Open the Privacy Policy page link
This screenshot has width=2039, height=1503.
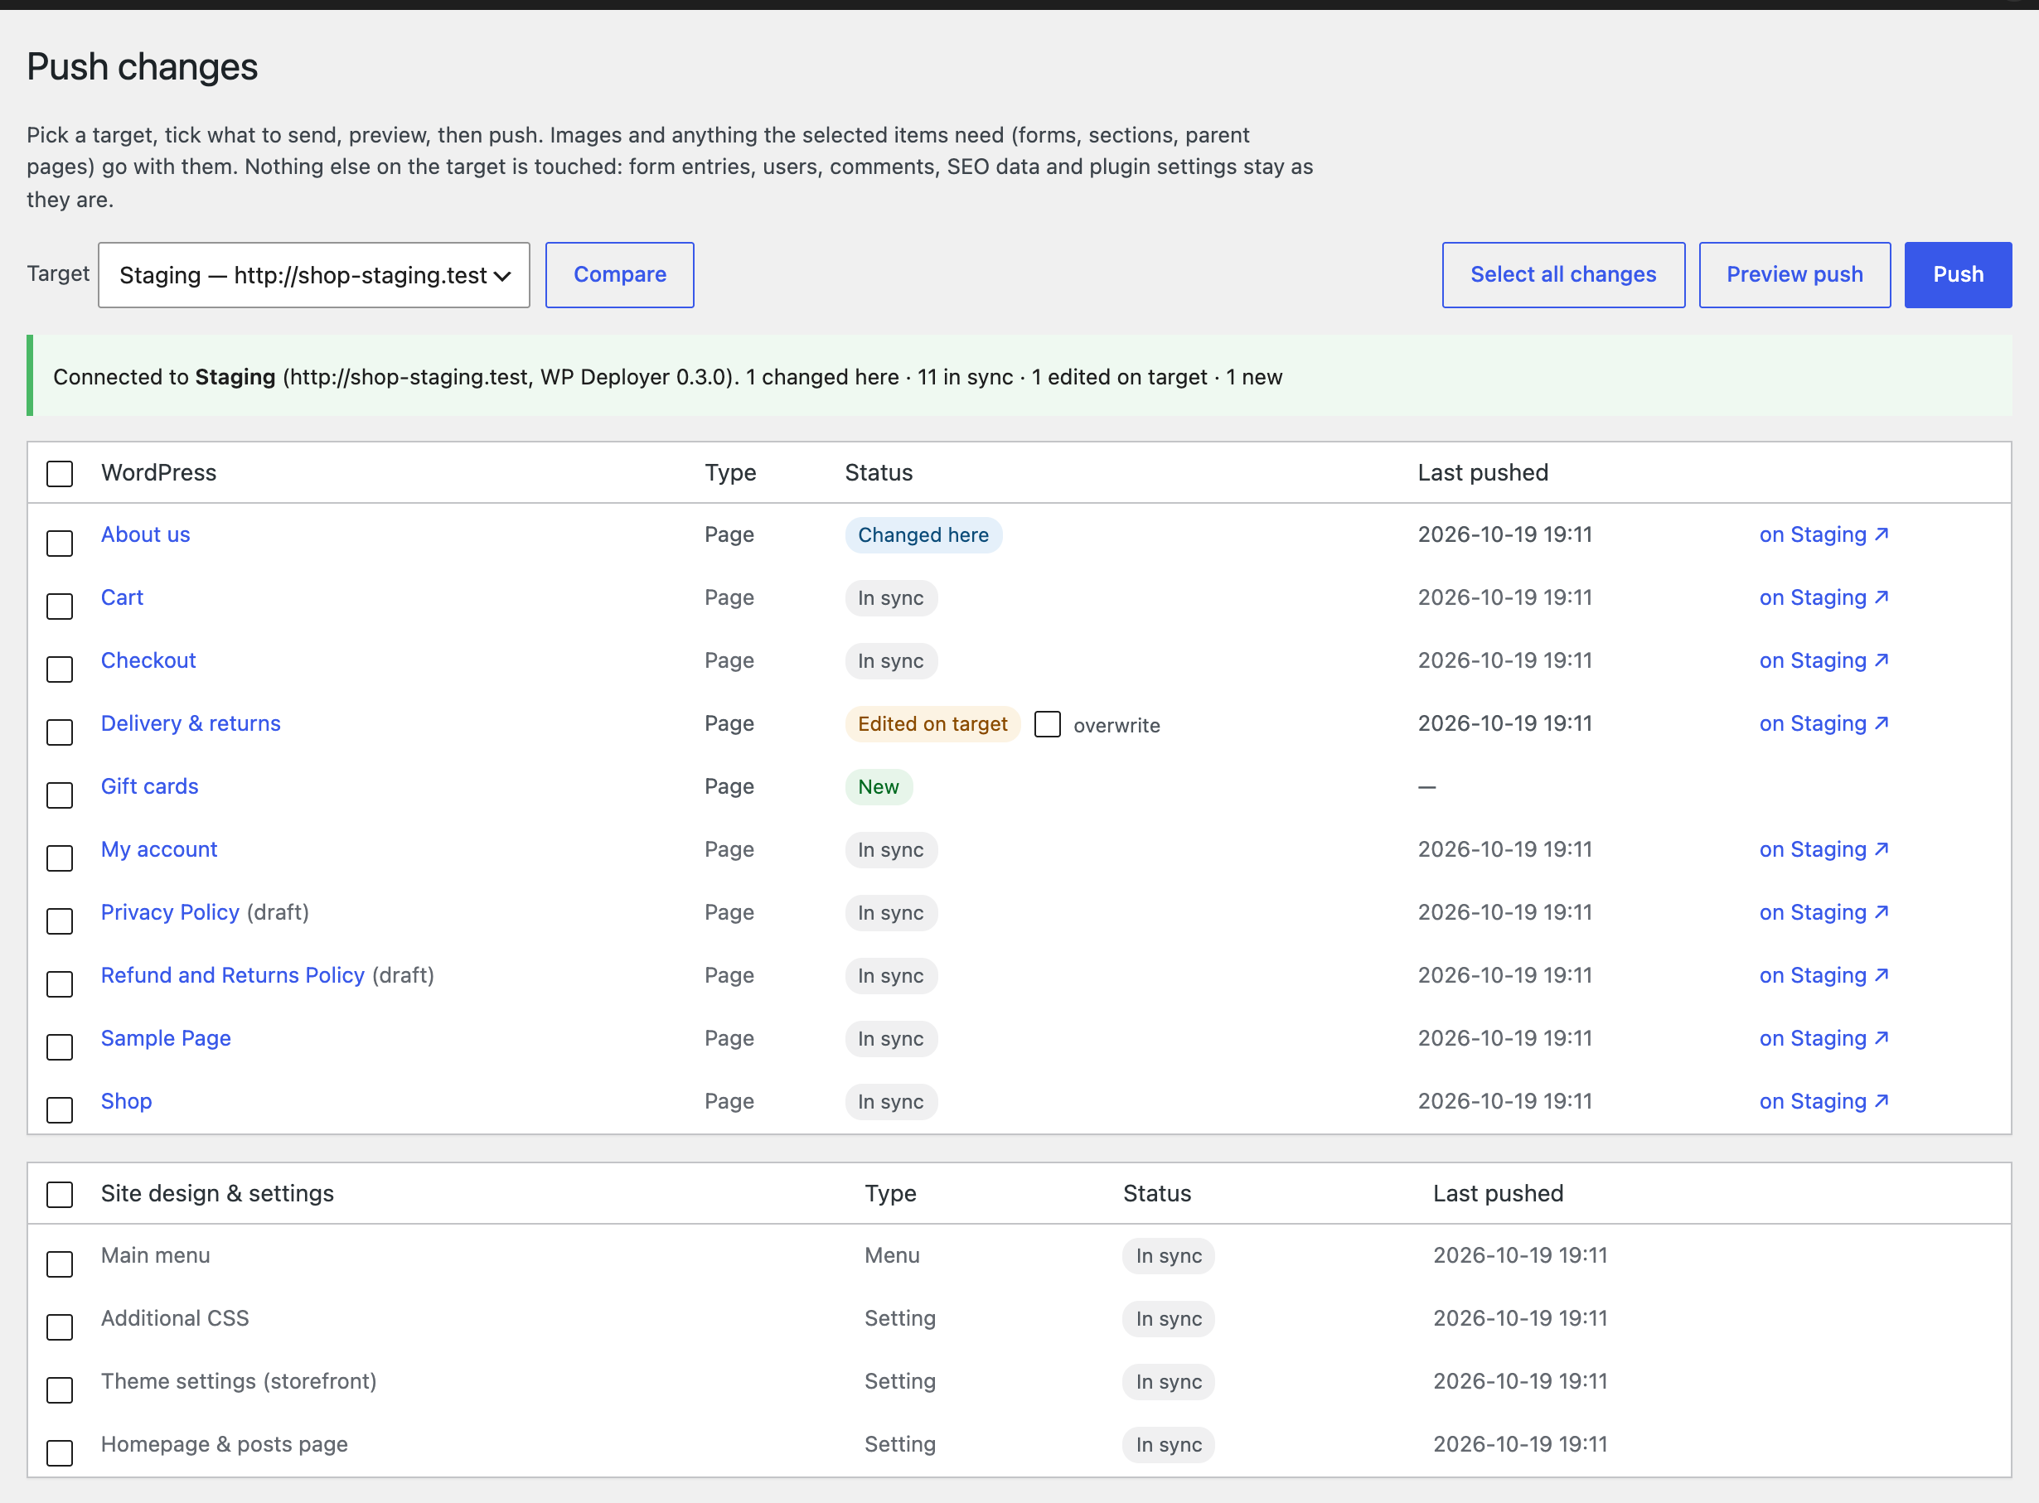[x=170, y=911]
